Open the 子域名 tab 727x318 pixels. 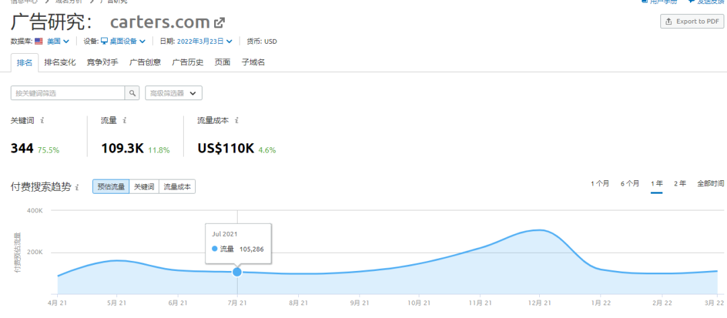(x=253, y=63)
